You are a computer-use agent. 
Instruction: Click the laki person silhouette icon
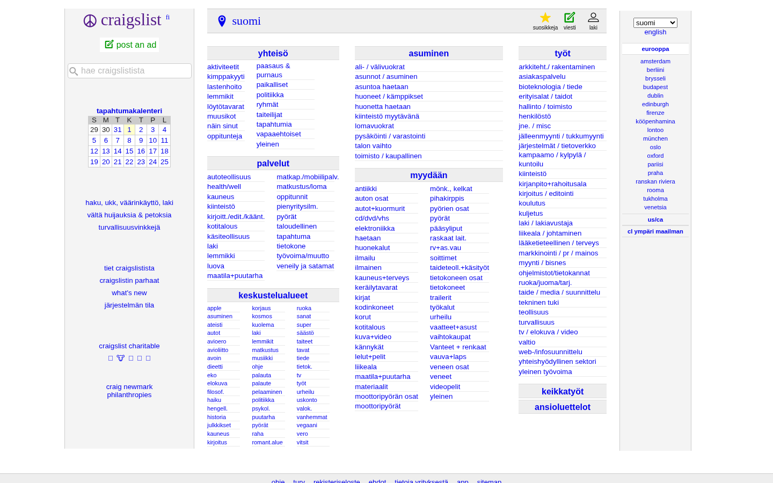(x=593, y=17)
